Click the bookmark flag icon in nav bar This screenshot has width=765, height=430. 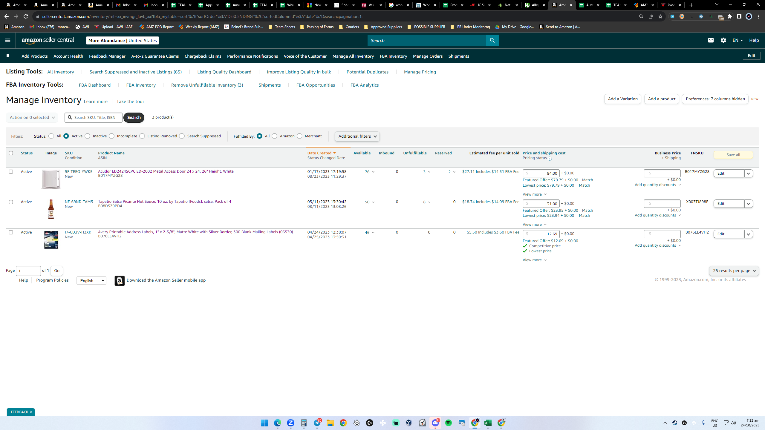click(x=8, y=56)
